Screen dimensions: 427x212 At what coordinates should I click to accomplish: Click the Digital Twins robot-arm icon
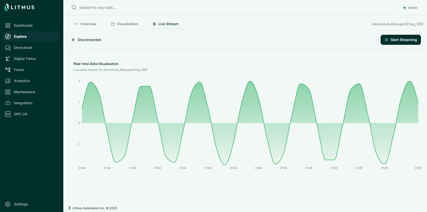coord(8,59)
